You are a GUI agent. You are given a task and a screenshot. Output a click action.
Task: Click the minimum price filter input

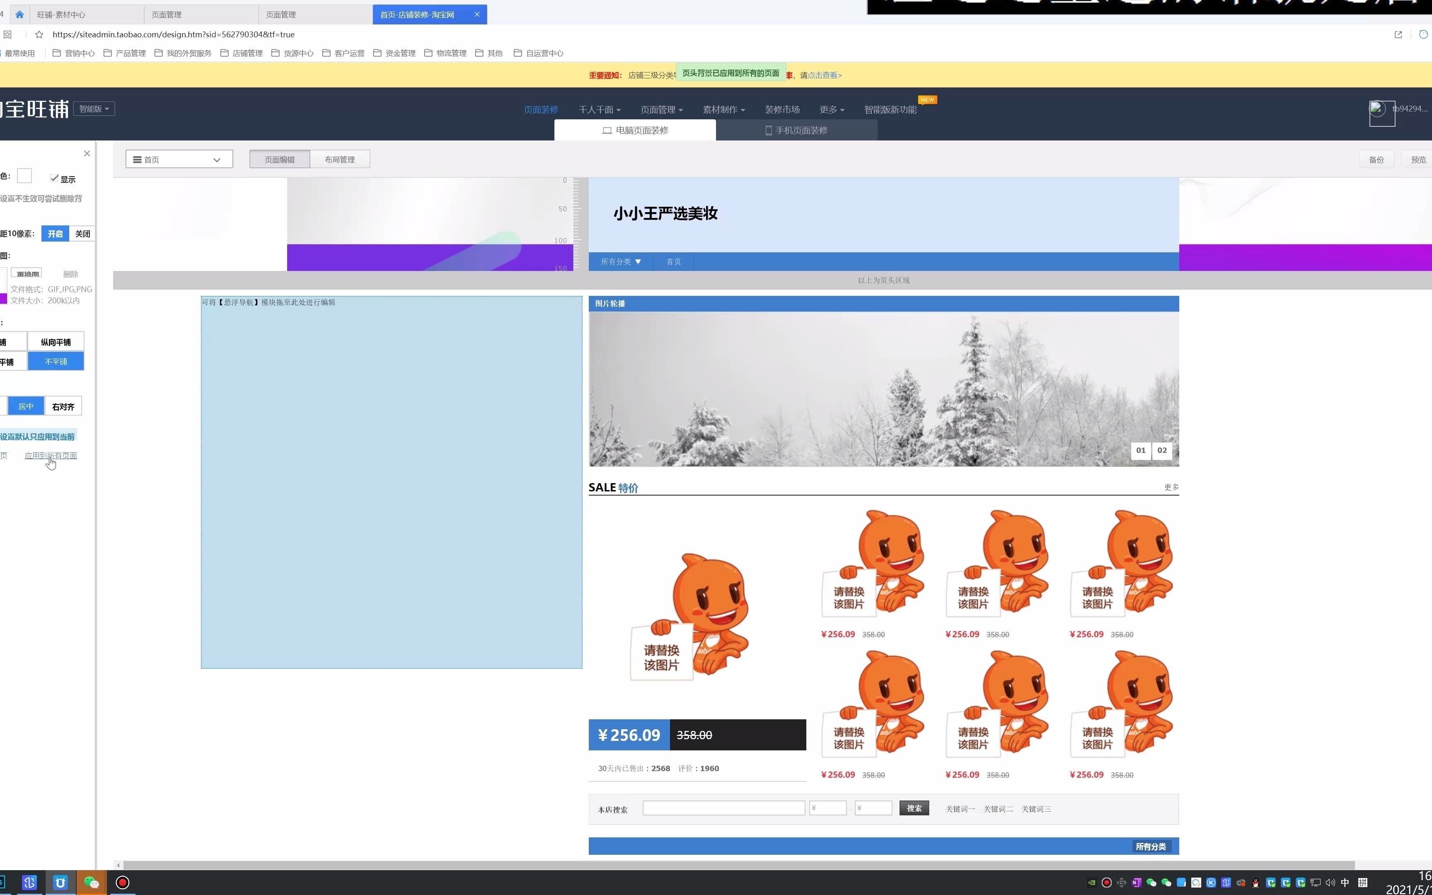(x=827, y=808)
